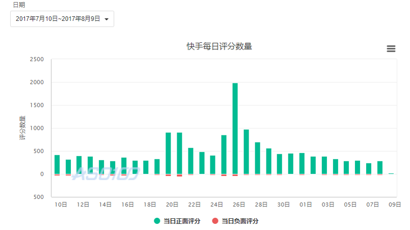This screenshot has width=410, height=230.
Task: Click the y-axis value 1500
Action: pos(37,105)
